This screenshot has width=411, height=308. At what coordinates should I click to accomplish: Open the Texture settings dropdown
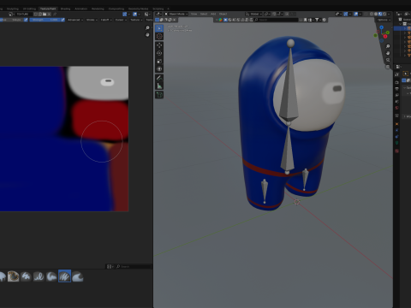coord(136,20)
